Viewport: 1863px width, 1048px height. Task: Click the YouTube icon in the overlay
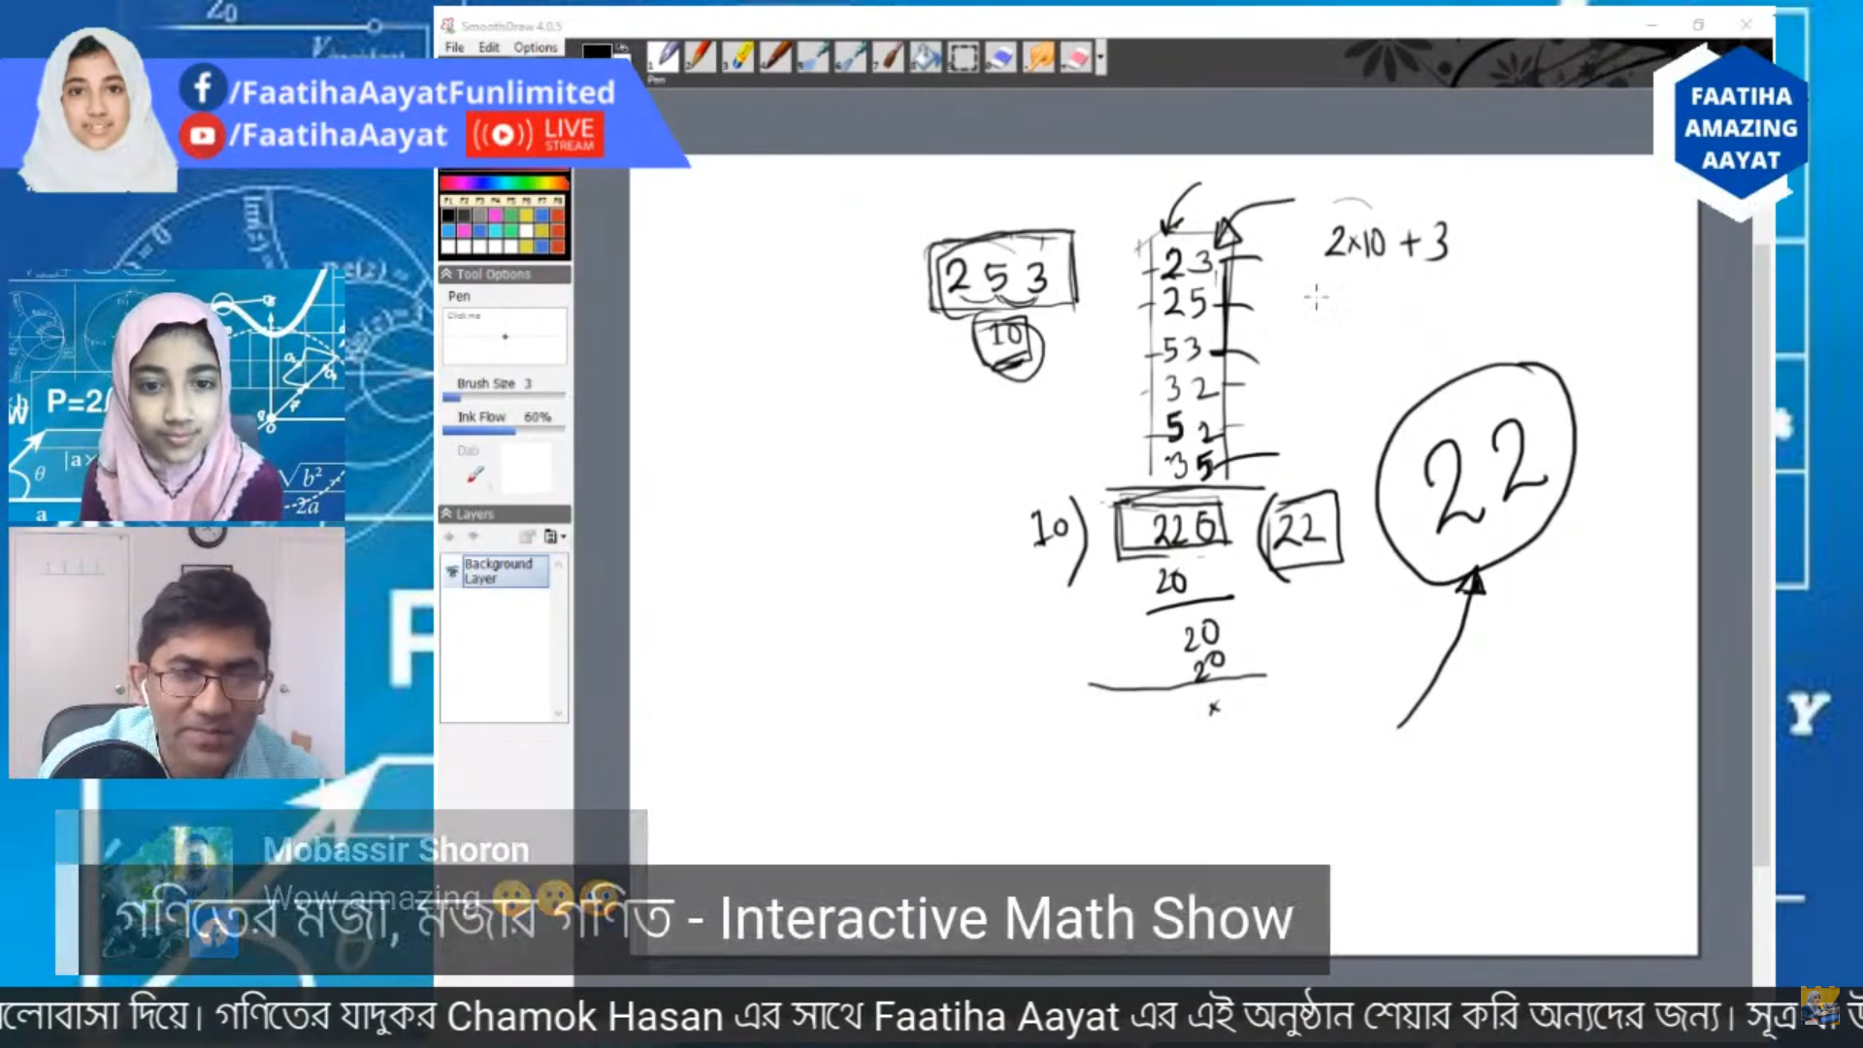[x=202, y=136]
